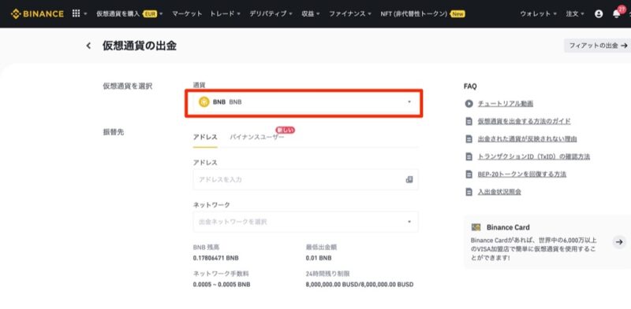Open the apps grid menu icon
Viewport: 631px width, 309px height.
click(x=76, y=13)
